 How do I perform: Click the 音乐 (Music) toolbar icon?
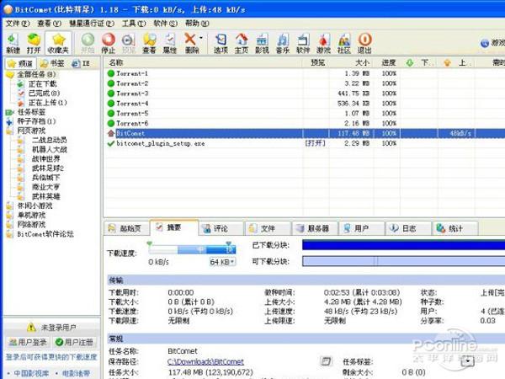pos(283,42)
